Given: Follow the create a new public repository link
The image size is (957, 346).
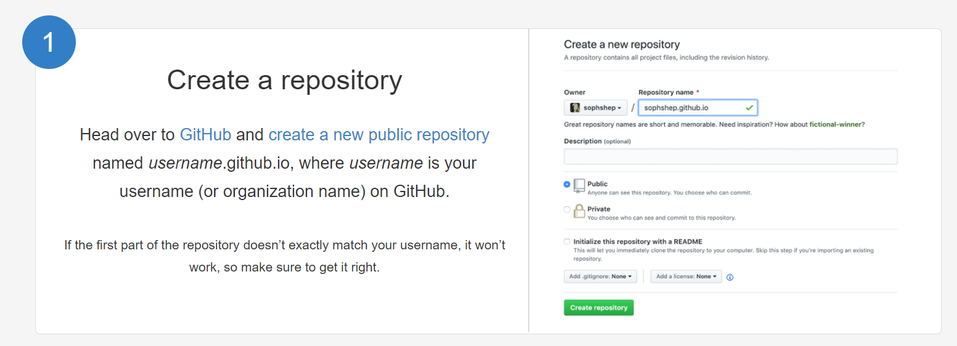Looking at the screenshot, I should click(x=379, y=134).
